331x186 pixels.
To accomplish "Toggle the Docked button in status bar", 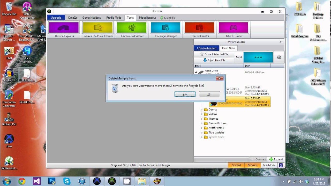I will (x=236, y=165).
